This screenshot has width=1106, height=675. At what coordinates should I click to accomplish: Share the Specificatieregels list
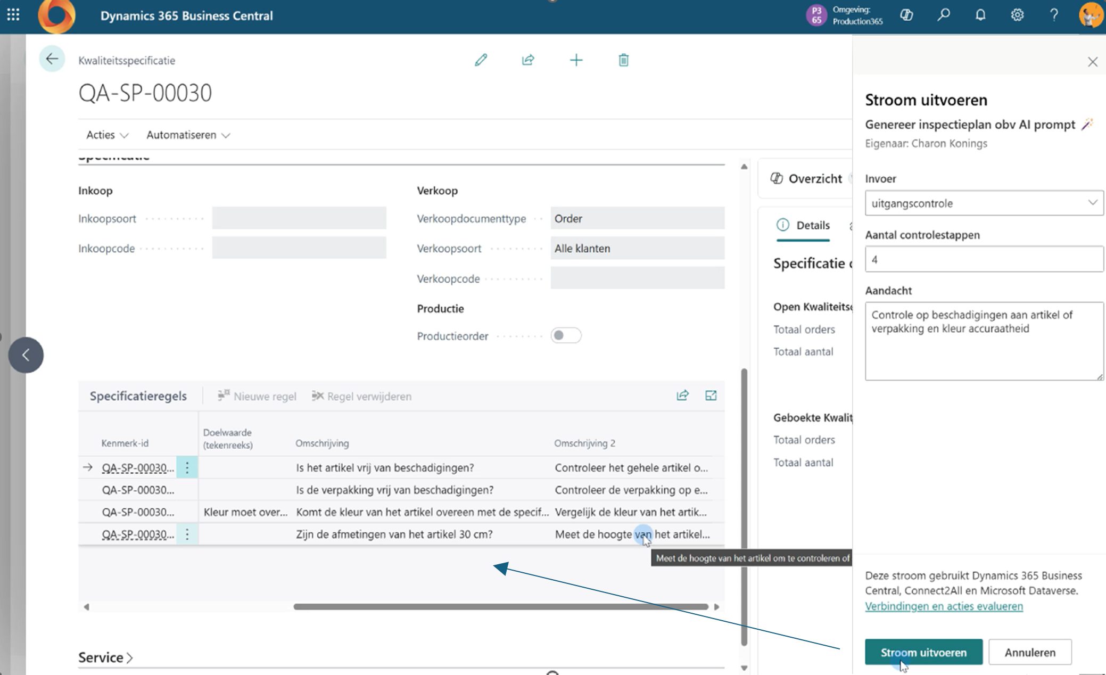tap(682, 396)
